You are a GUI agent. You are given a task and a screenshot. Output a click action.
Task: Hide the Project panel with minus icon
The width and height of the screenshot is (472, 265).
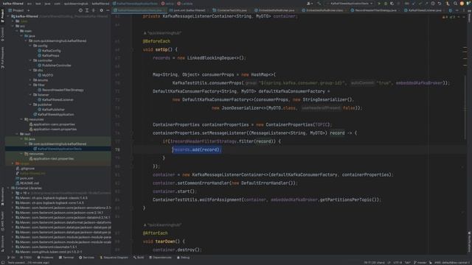(x=108, y=10)
